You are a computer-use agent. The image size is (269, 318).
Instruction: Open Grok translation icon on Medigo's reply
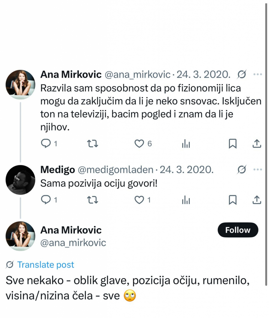click(241, 169)
